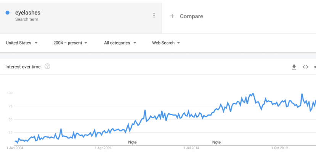
Task: Click the 1 Apr 2009 axis label
Action: pyautogui.click(x=103, y=148)
